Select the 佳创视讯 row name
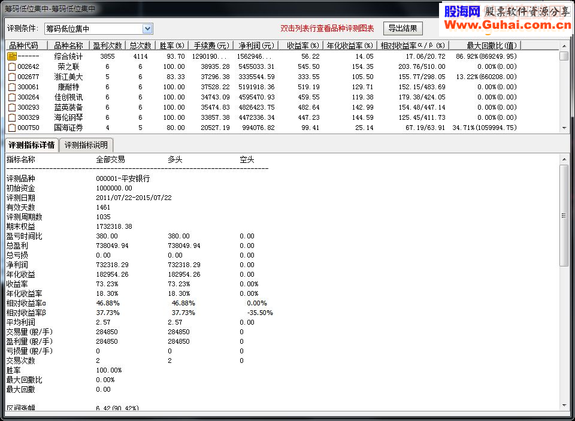Screen dimensions: 575x421 click(68, 97)
